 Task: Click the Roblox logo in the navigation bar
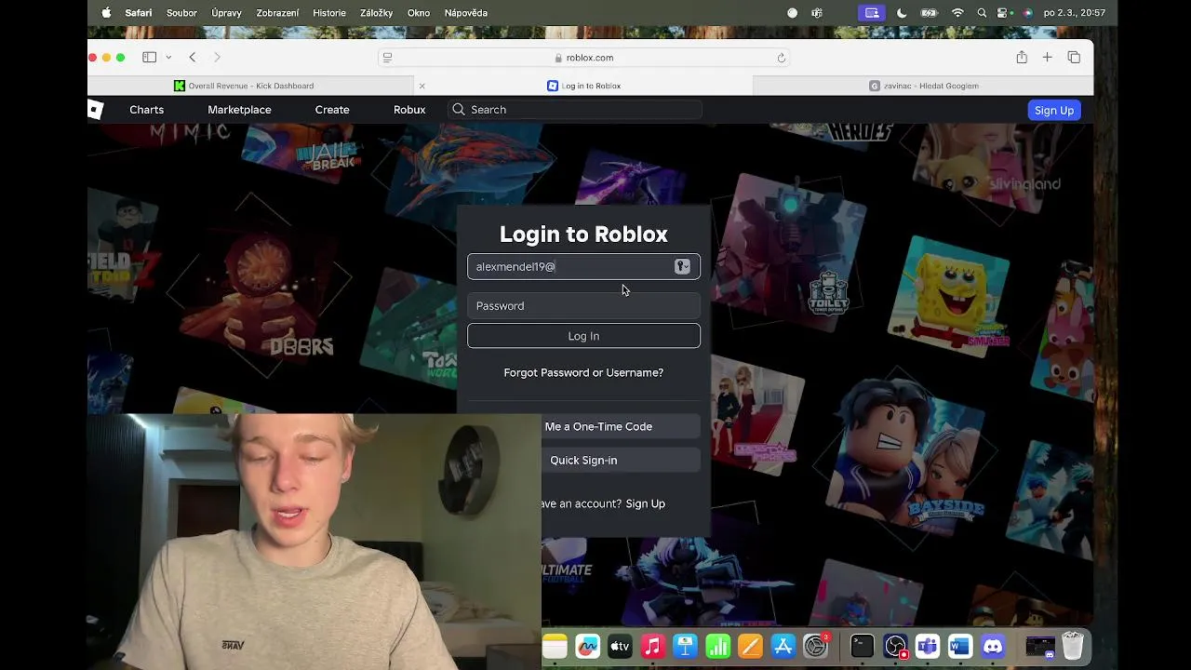(95, 110)
